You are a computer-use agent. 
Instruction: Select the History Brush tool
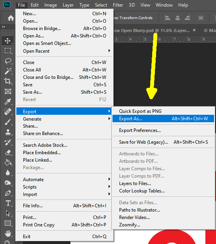(8, 142)
